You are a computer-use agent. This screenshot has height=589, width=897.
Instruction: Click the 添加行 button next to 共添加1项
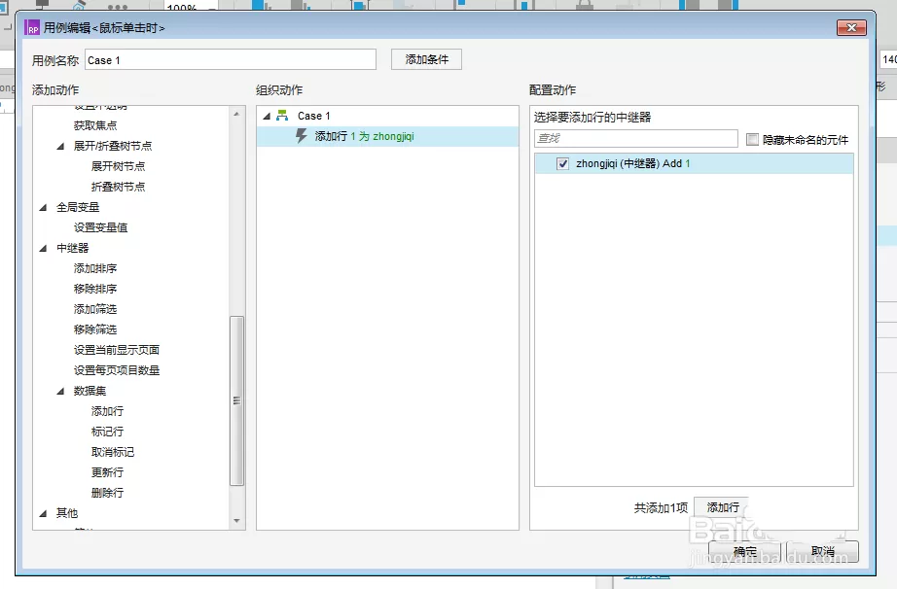click(x=723, y=507)
